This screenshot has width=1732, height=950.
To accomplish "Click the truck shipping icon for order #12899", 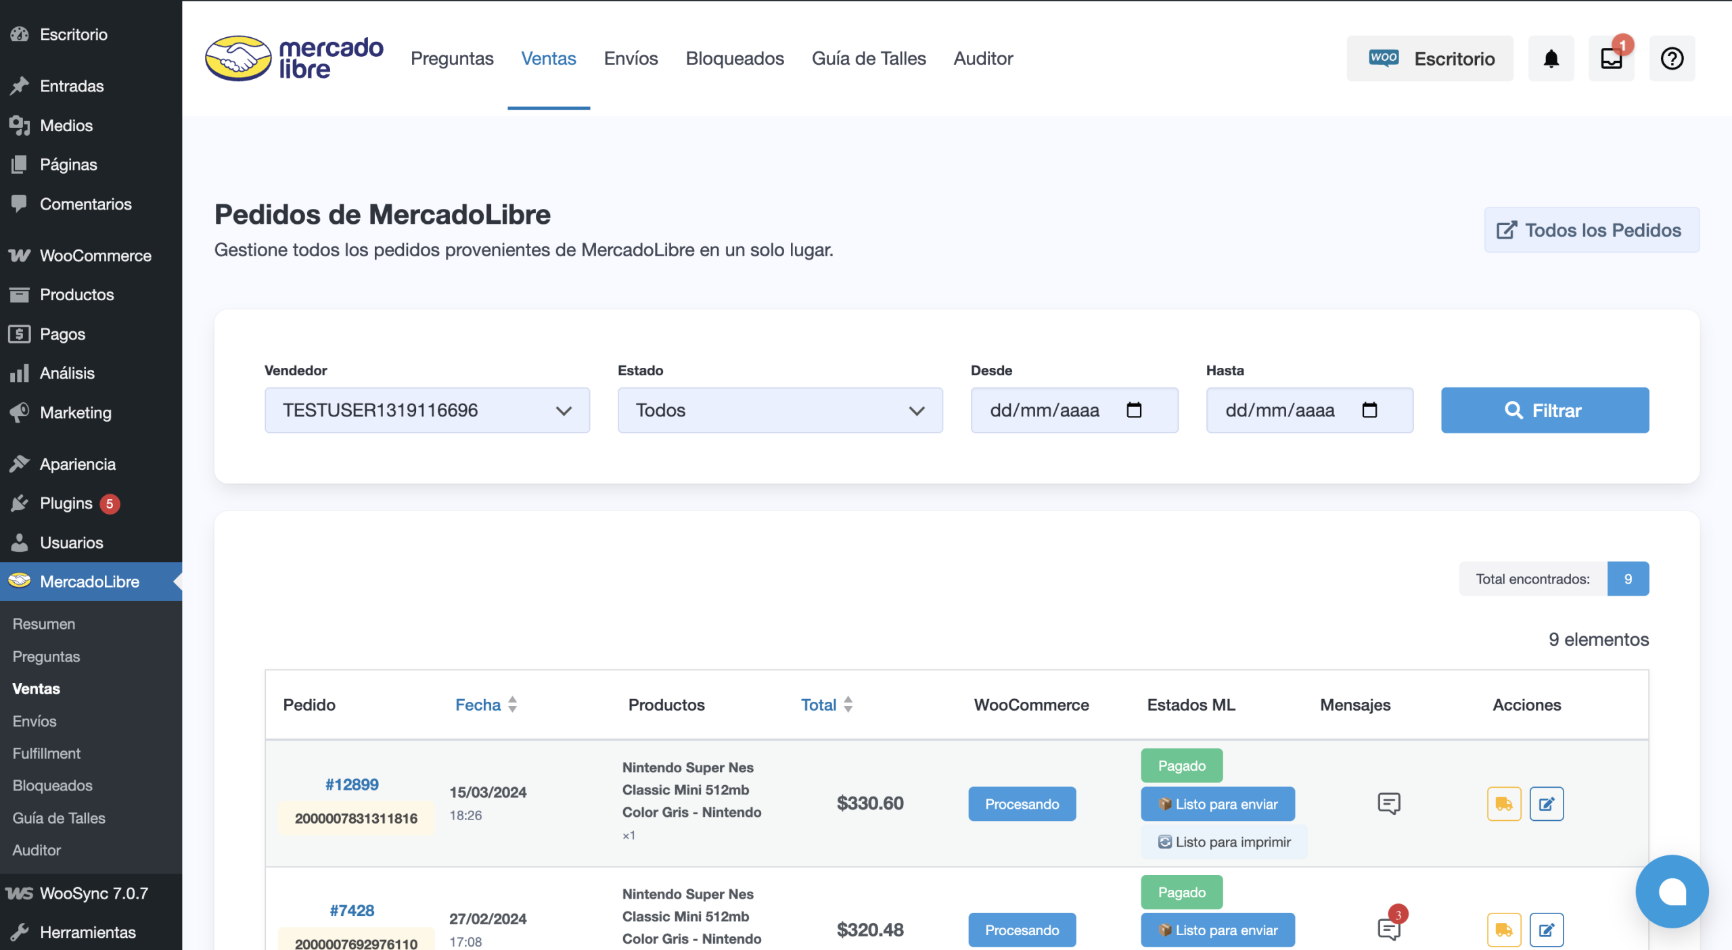I will (1503, 804).
